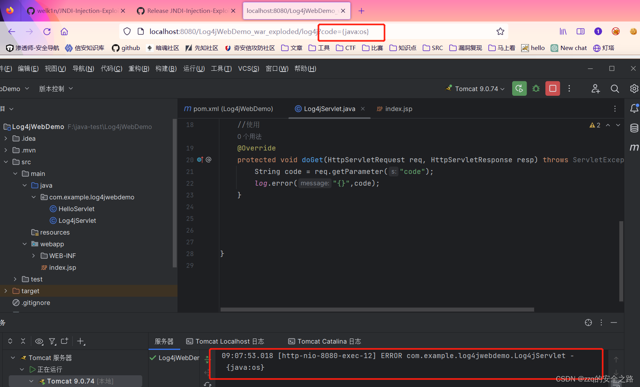Collapse the src folder
The width and height of the screenshot is (640, 387).
click(5, 162)
